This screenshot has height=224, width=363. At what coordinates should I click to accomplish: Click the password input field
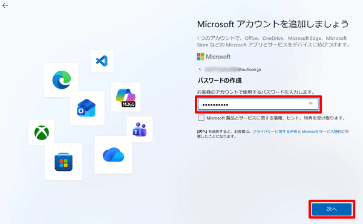pyautogui.click(x=258, y=104)
